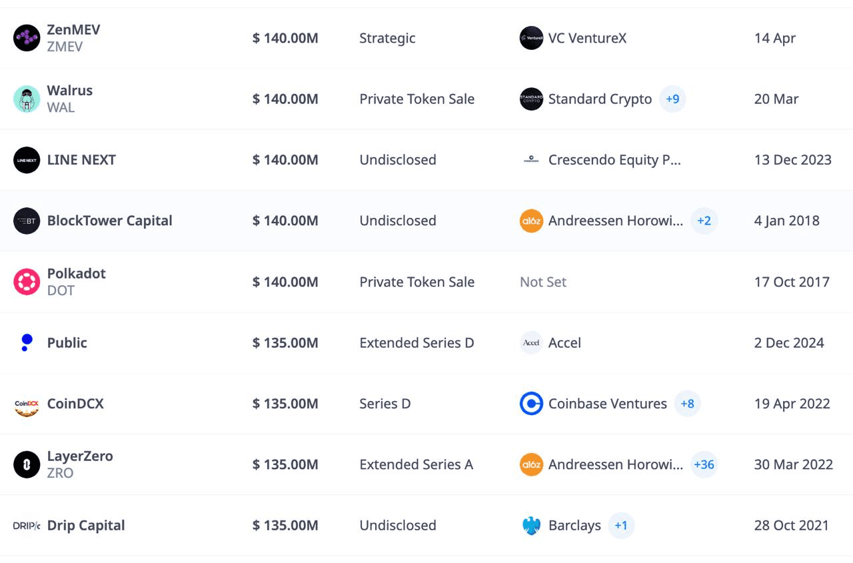Screen dimensions: 853x563
Task: Open the Drip Capital project link
Action: [85, 525]
